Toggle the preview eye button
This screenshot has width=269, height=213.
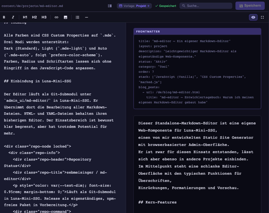tap(253, 17)
